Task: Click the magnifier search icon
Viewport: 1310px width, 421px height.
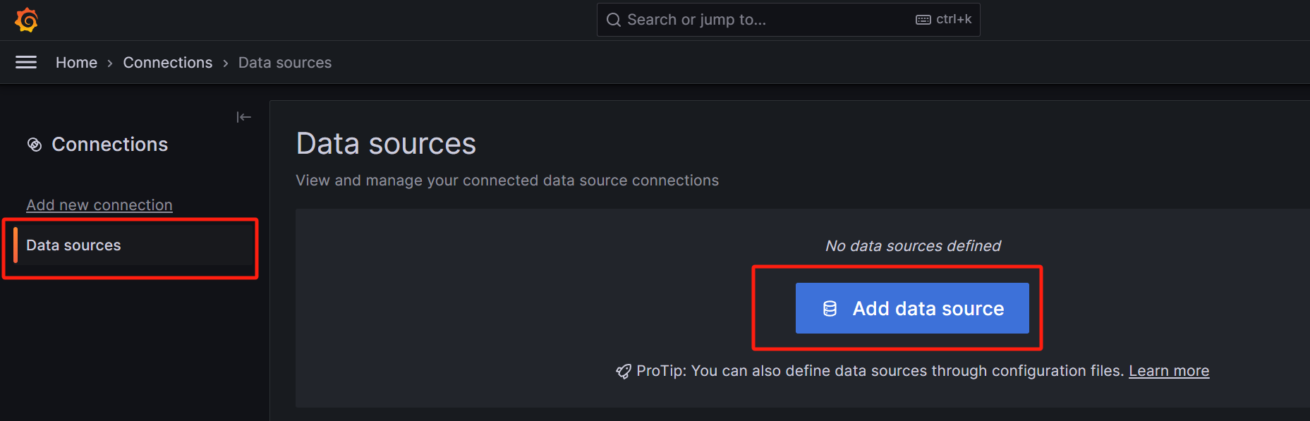Action: 614,20
